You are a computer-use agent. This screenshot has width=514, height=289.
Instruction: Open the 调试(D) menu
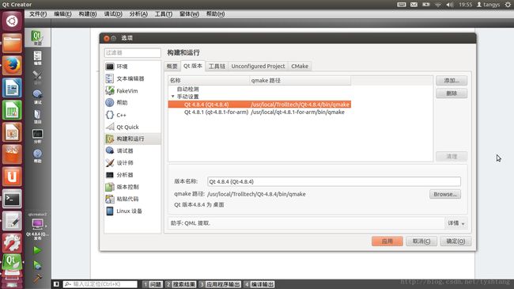pos(113,14)
